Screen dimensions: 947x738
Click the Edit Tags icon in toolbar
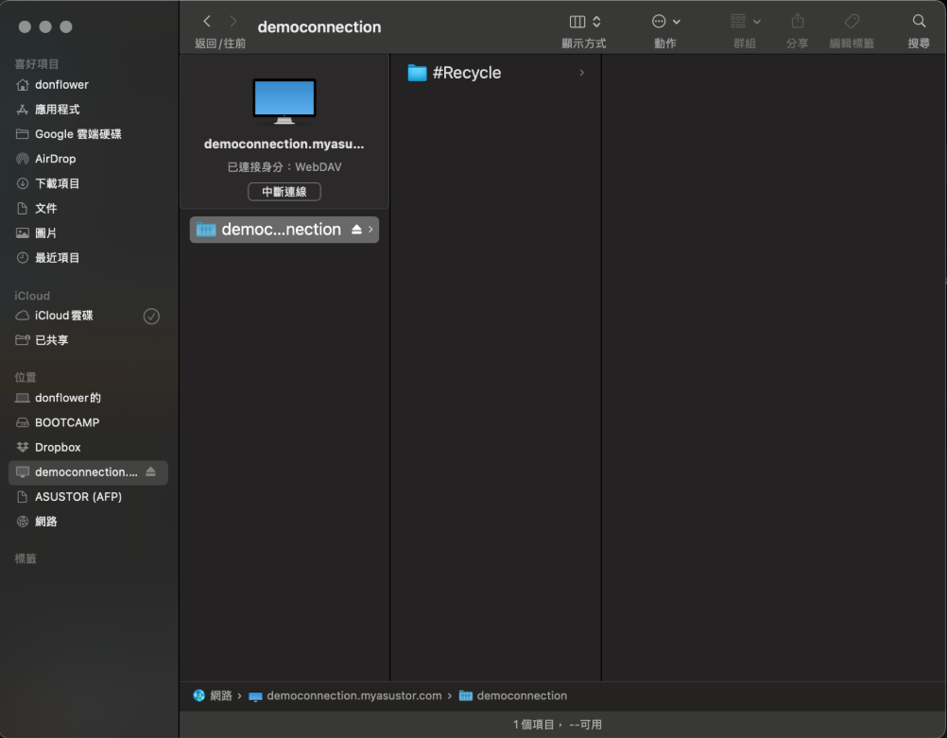coord(851,21)
